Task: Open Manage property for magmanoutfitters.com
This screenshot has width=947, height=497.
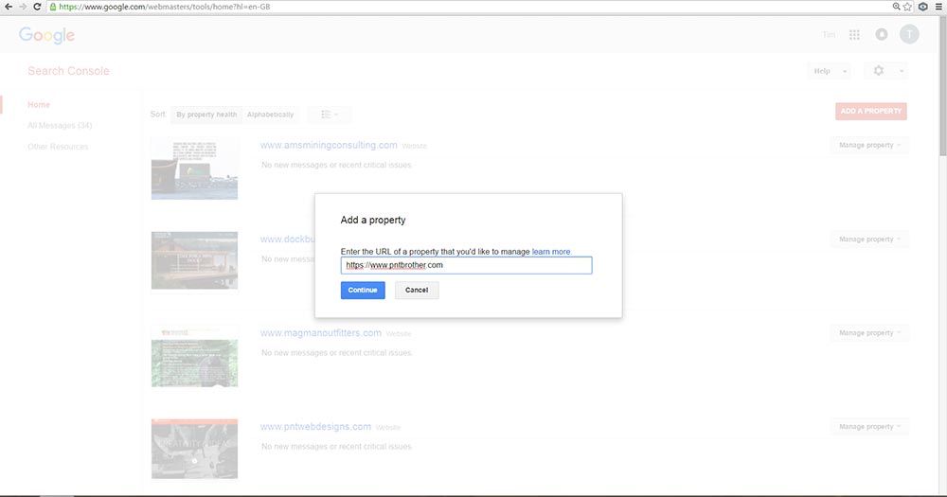Action: [x=869, y=332]
